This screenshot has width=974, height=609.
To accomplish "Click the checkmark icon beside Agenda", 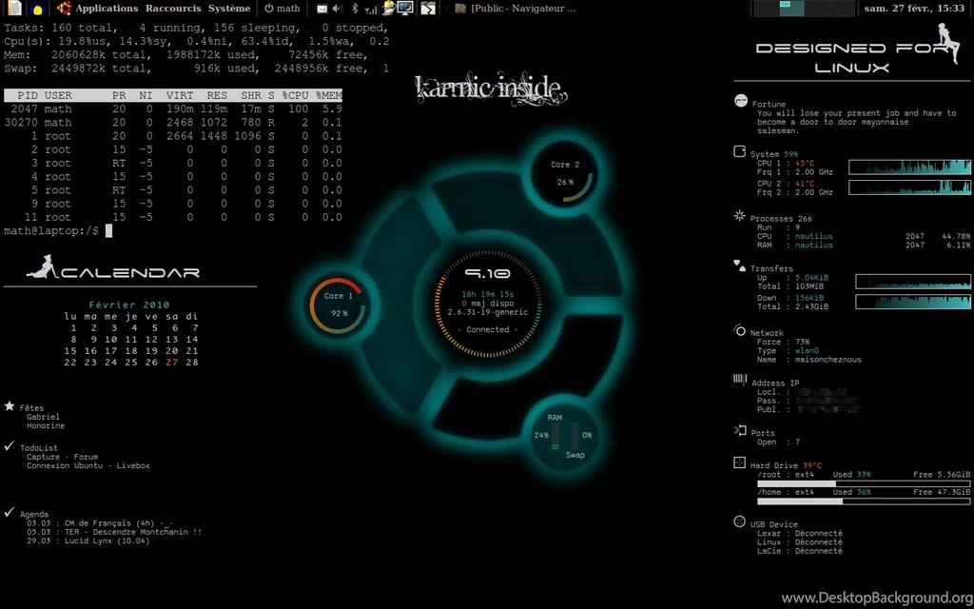I will [x=10, y=512].
